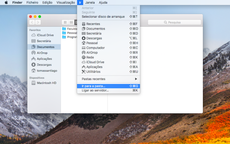Open Aplicações in the sidebar

[x=44, y=59]
